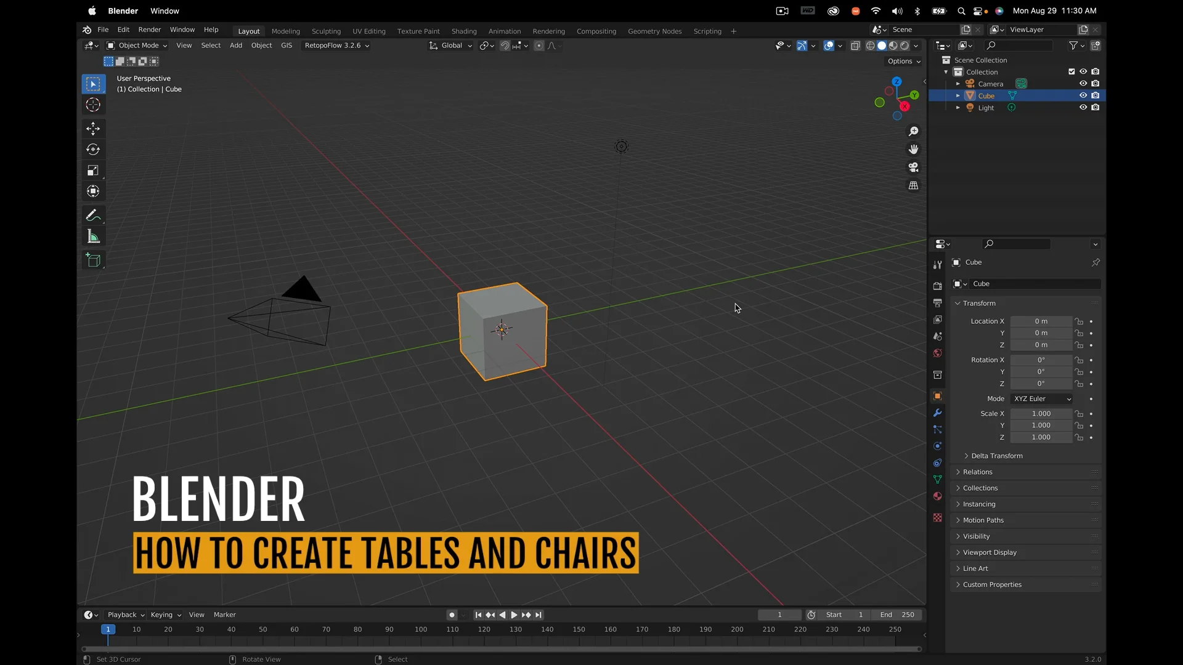Lock the Location X value
This screenshot has width=1183, height=665.
click(x=1079, y=321)
